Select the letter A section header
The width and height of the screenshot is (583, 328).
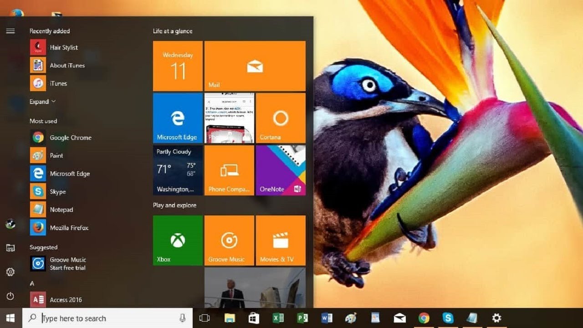(x=32, y=283)
